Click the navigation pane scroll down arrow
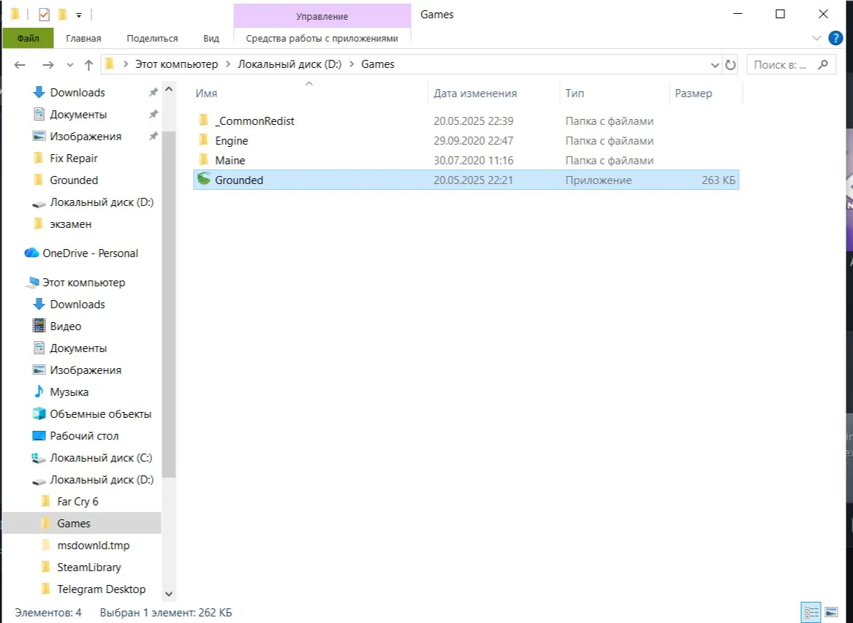The image size is (853, 623). [169, 594]
